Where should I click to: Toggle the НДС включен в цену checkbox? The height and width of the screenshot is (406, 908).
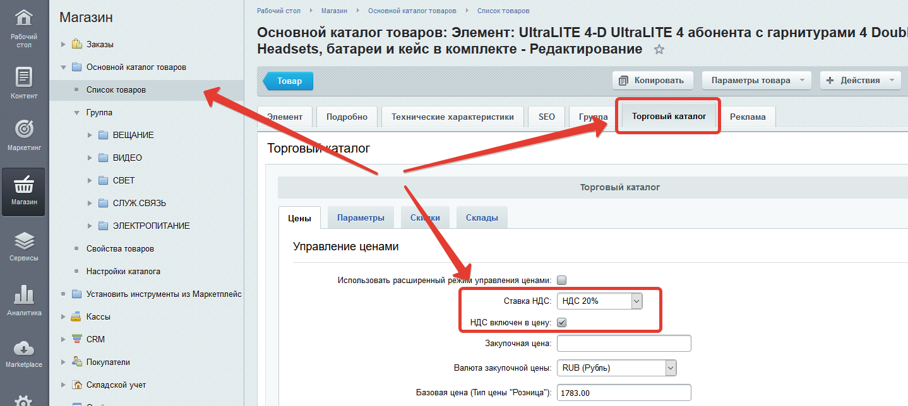561,323
